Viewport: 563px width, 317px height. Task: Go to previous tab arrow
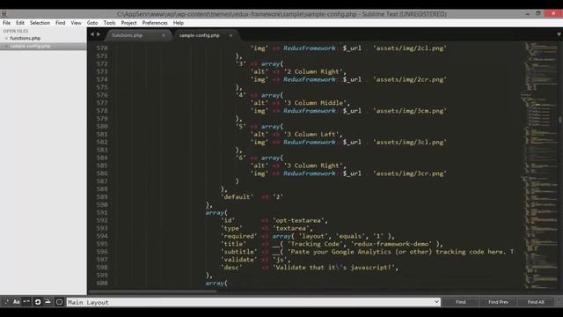coord(91,34)
